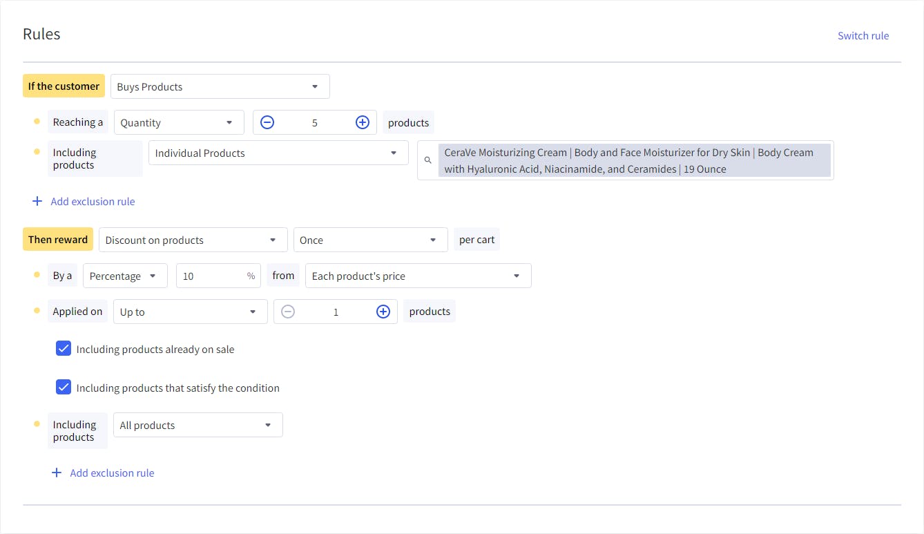Select the CeraVe Moisturizing Cream product tag
This screenshot has height=534, width=924.
634,160
